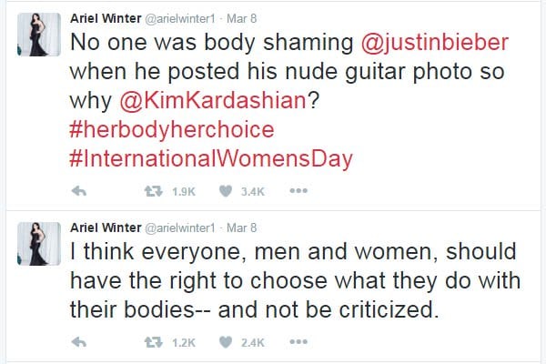Open the first tweet's Mar 8 timestamp
This screenshot has width=546, height=364.
[242, 18]
